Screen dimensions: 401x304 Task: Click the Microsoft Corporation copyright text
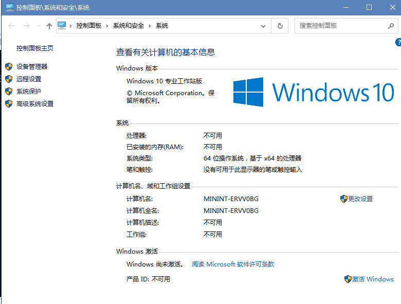170,97
